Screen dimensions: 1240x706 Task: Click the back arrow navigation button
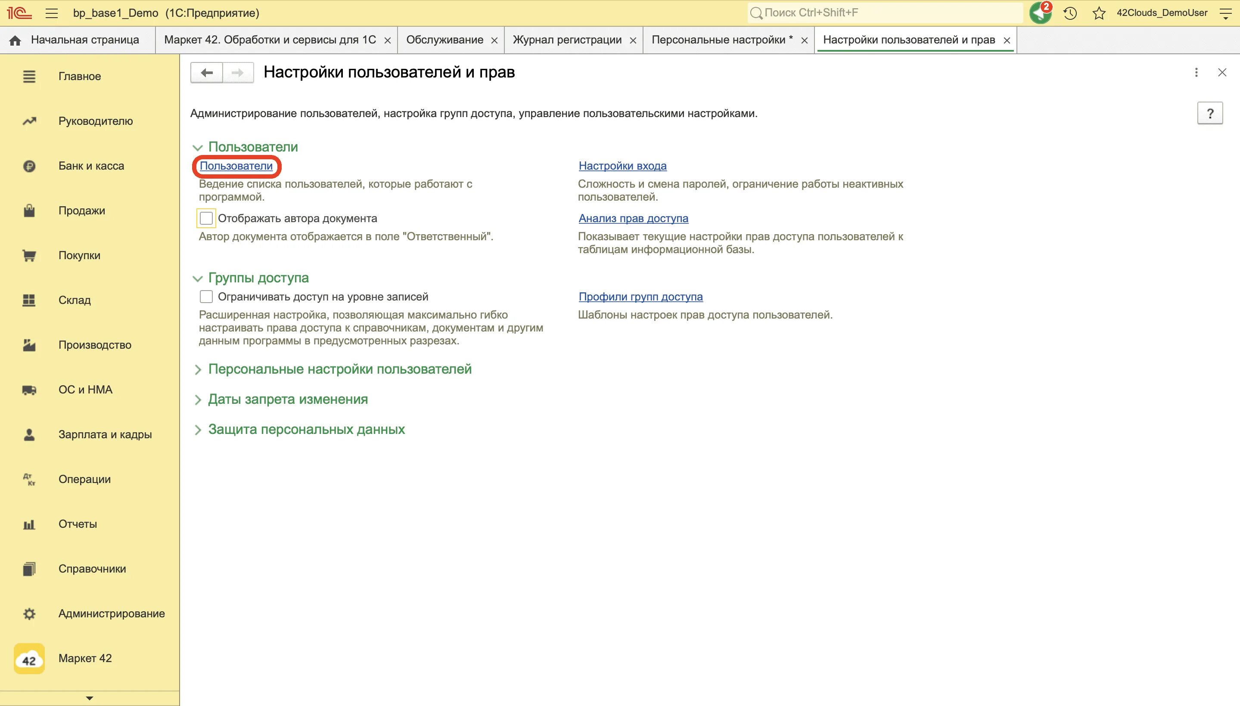(x=207, y=73)
